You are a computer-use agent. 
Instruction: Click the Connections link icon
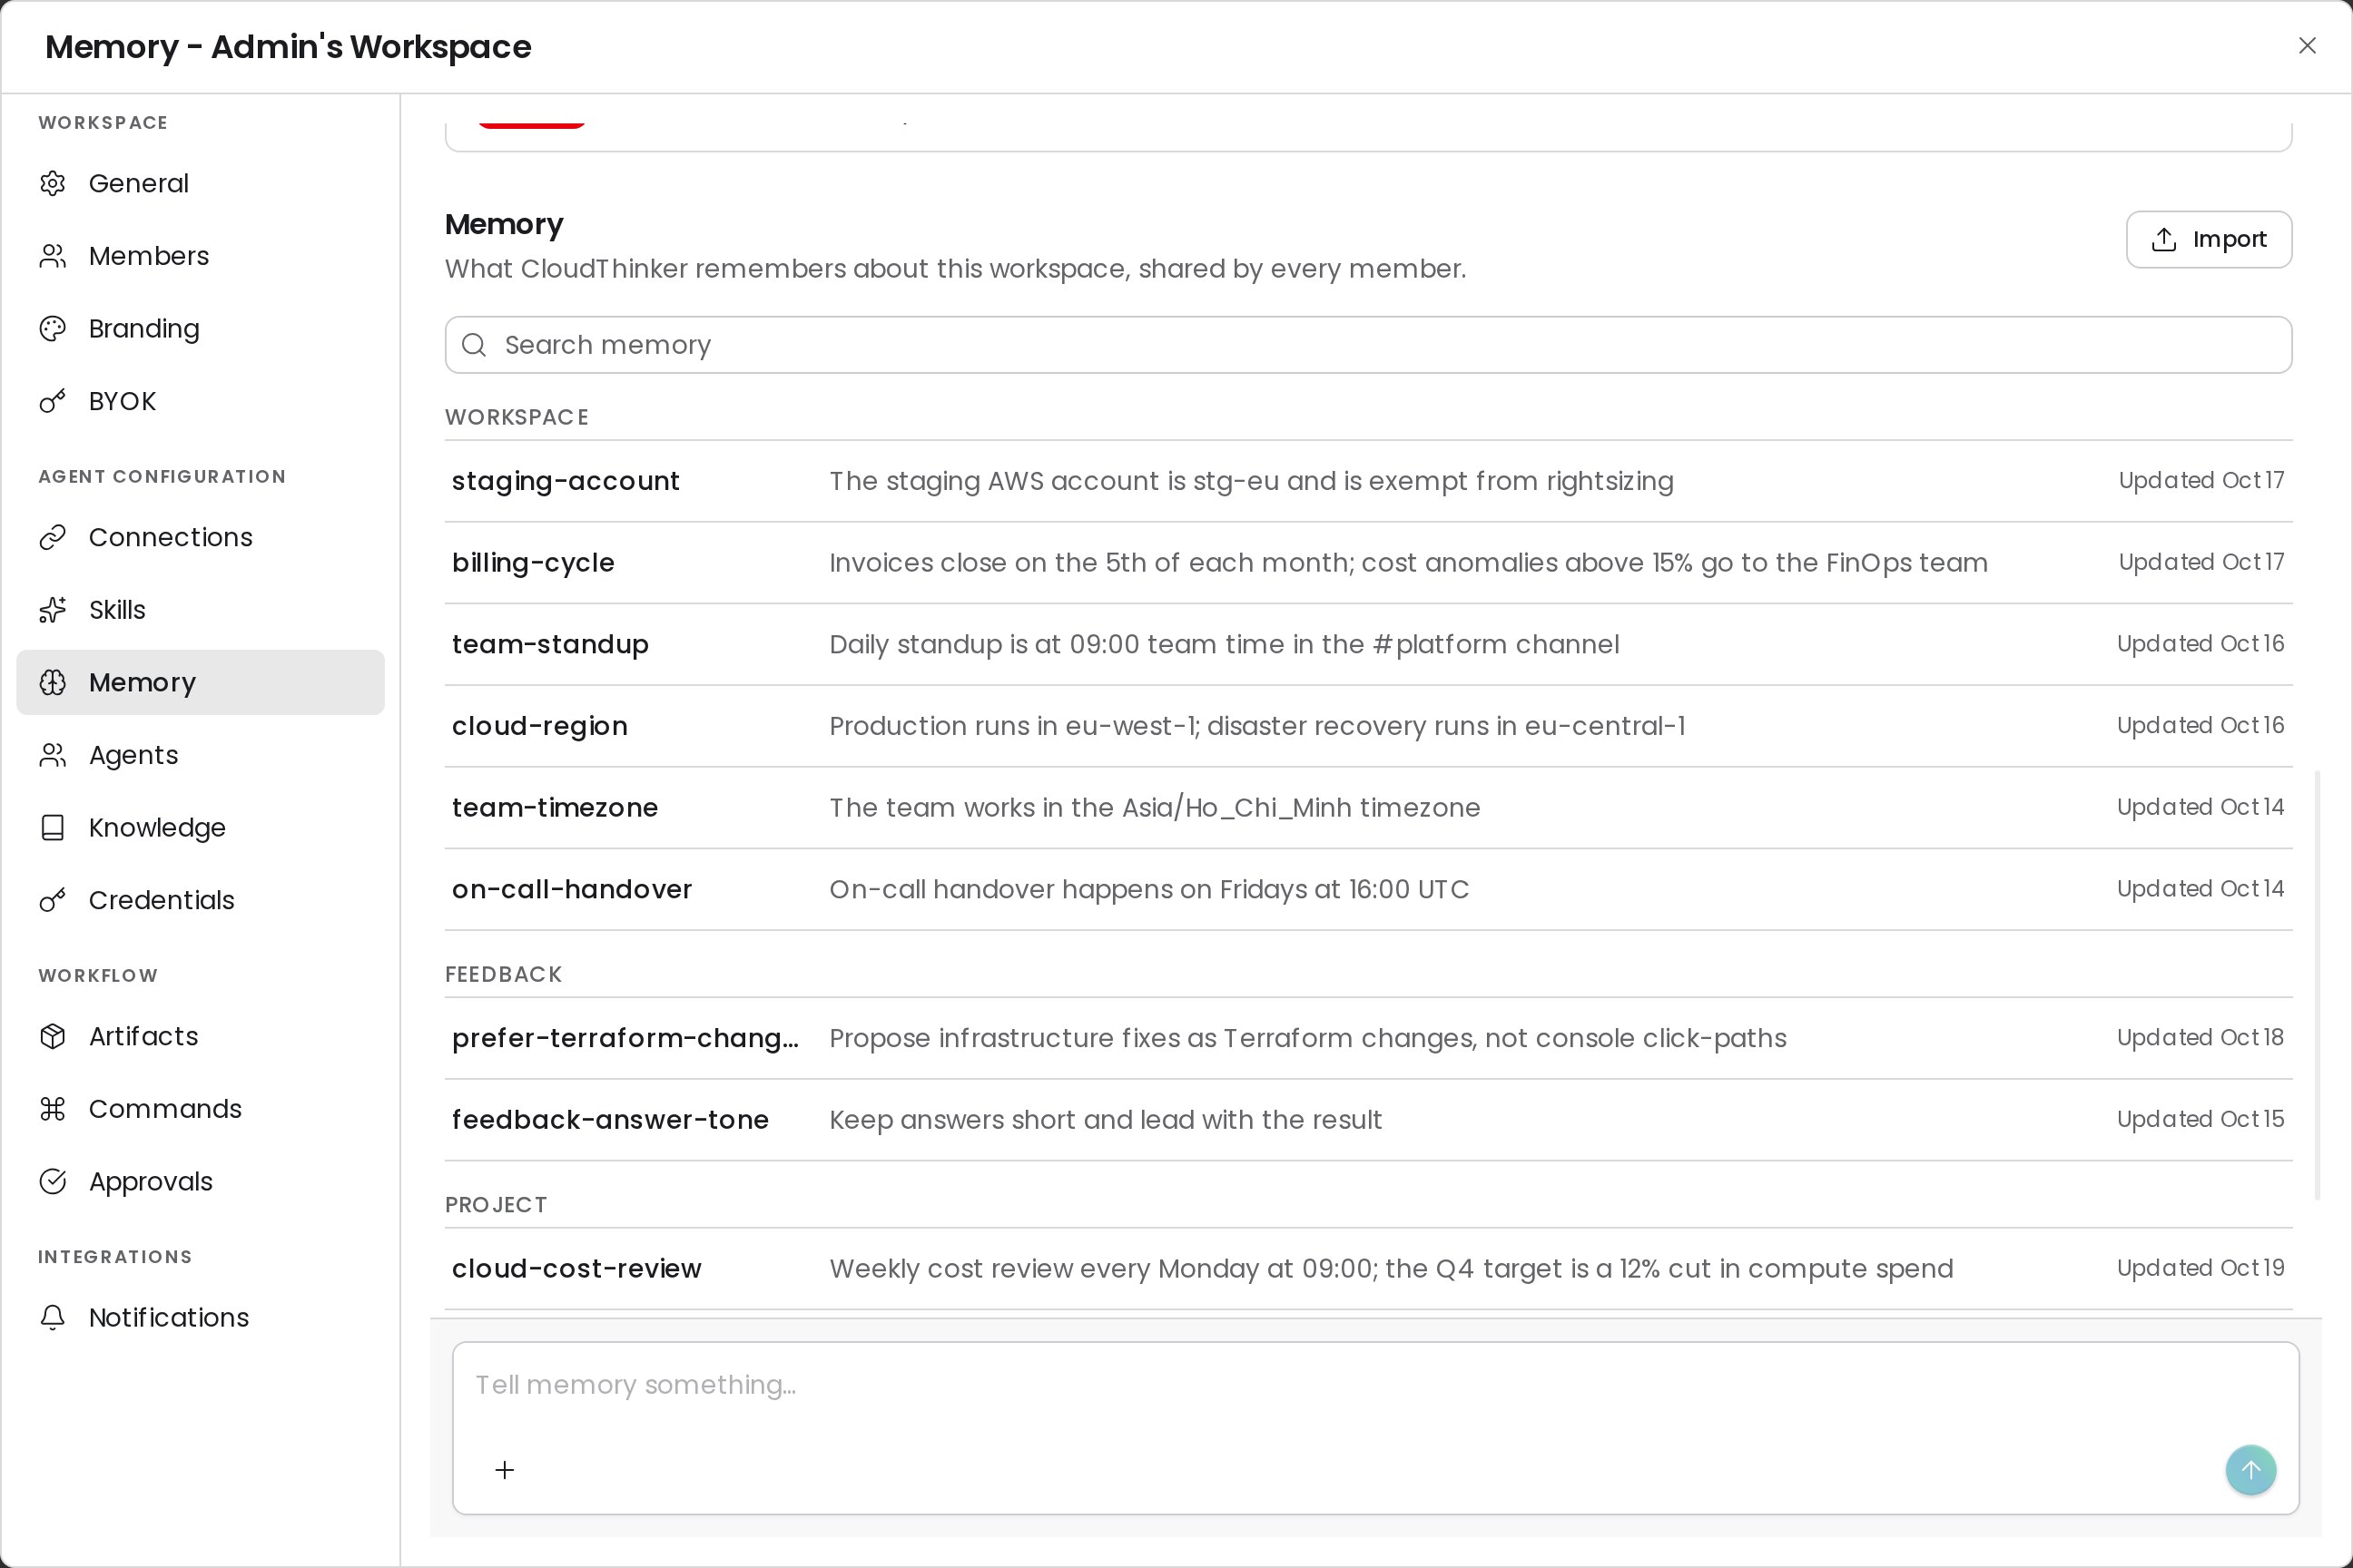53,537
